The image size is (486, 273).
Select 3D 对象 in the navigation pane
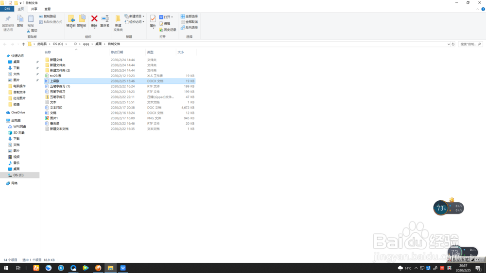18,133
